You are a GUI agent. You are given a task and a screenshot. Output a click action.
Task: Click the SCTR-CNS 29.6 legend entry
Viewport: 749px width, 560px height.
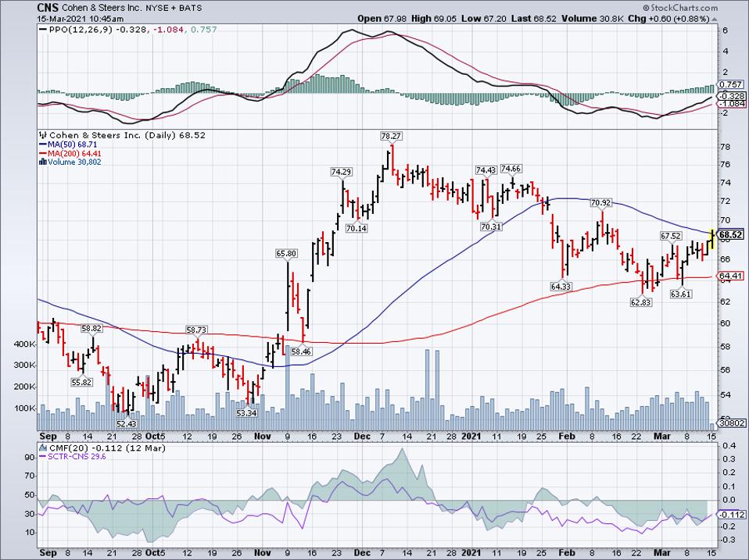tap(77, 457)
